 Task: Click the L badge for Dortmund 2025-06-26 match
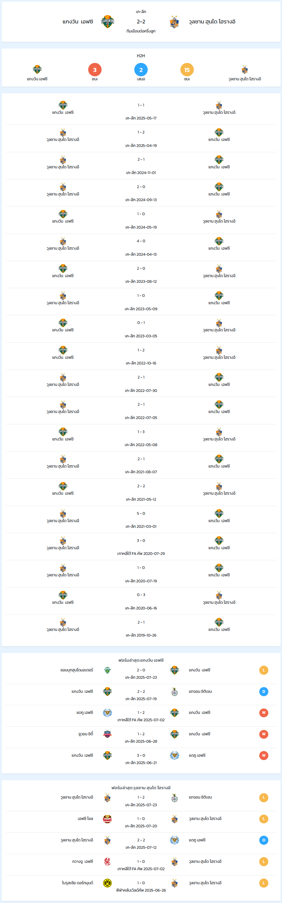click(264, 883)
